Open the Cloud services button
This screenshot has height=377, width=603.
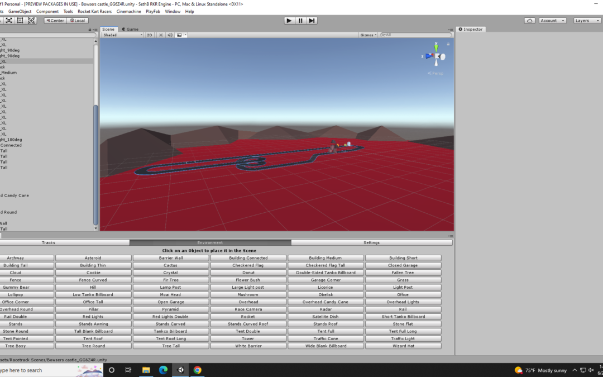pos(529,21)
